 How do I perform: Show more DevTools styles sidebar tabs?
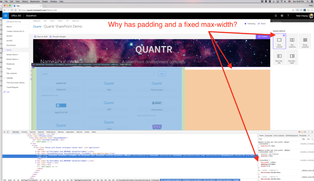(309, 136)
